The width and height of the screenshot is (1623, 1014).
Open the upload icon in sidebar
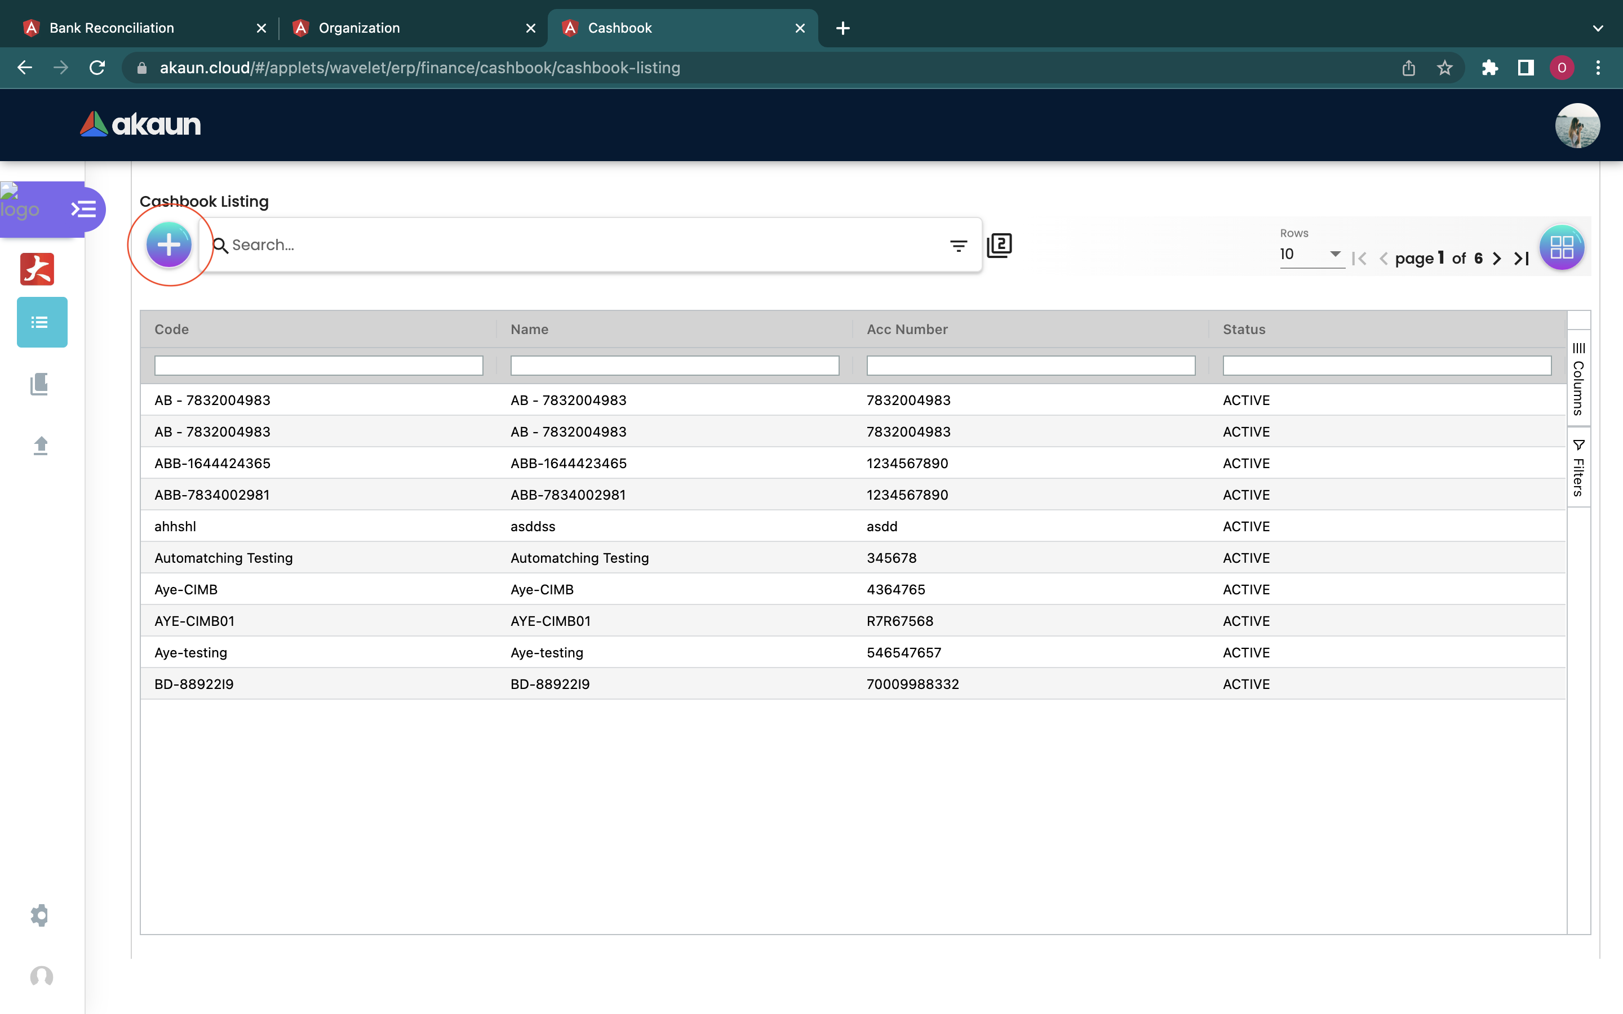point(40,445)
